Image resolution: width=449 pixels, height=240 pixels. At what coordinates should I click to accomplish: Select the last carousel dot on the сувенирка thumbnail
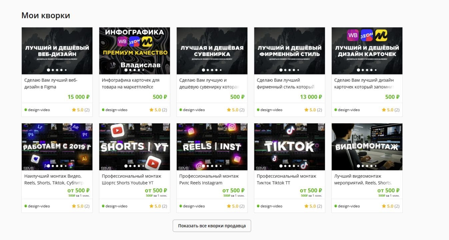click(220, 70)
